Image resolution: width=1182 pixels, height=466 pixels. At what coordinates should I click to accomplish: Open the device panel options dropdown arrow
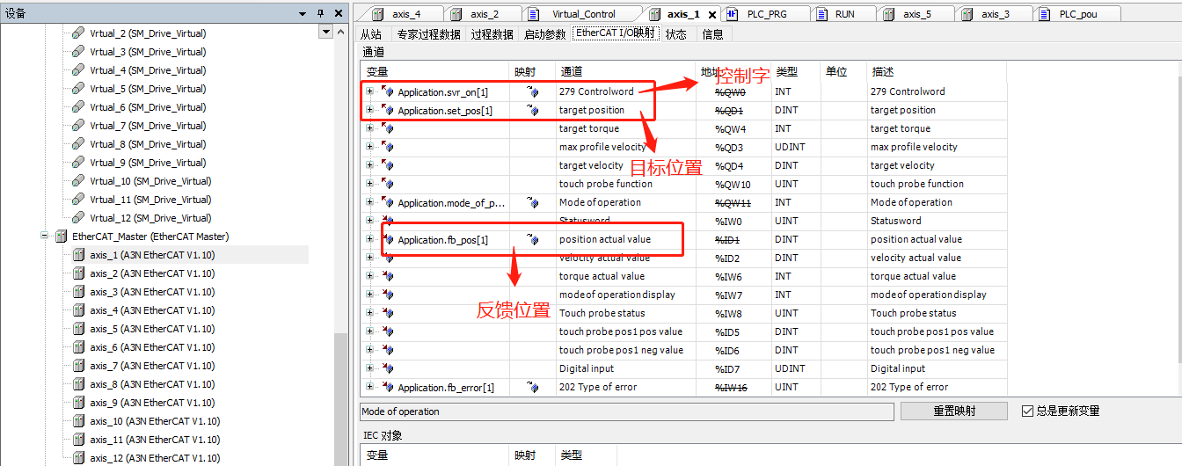[303, 13]
